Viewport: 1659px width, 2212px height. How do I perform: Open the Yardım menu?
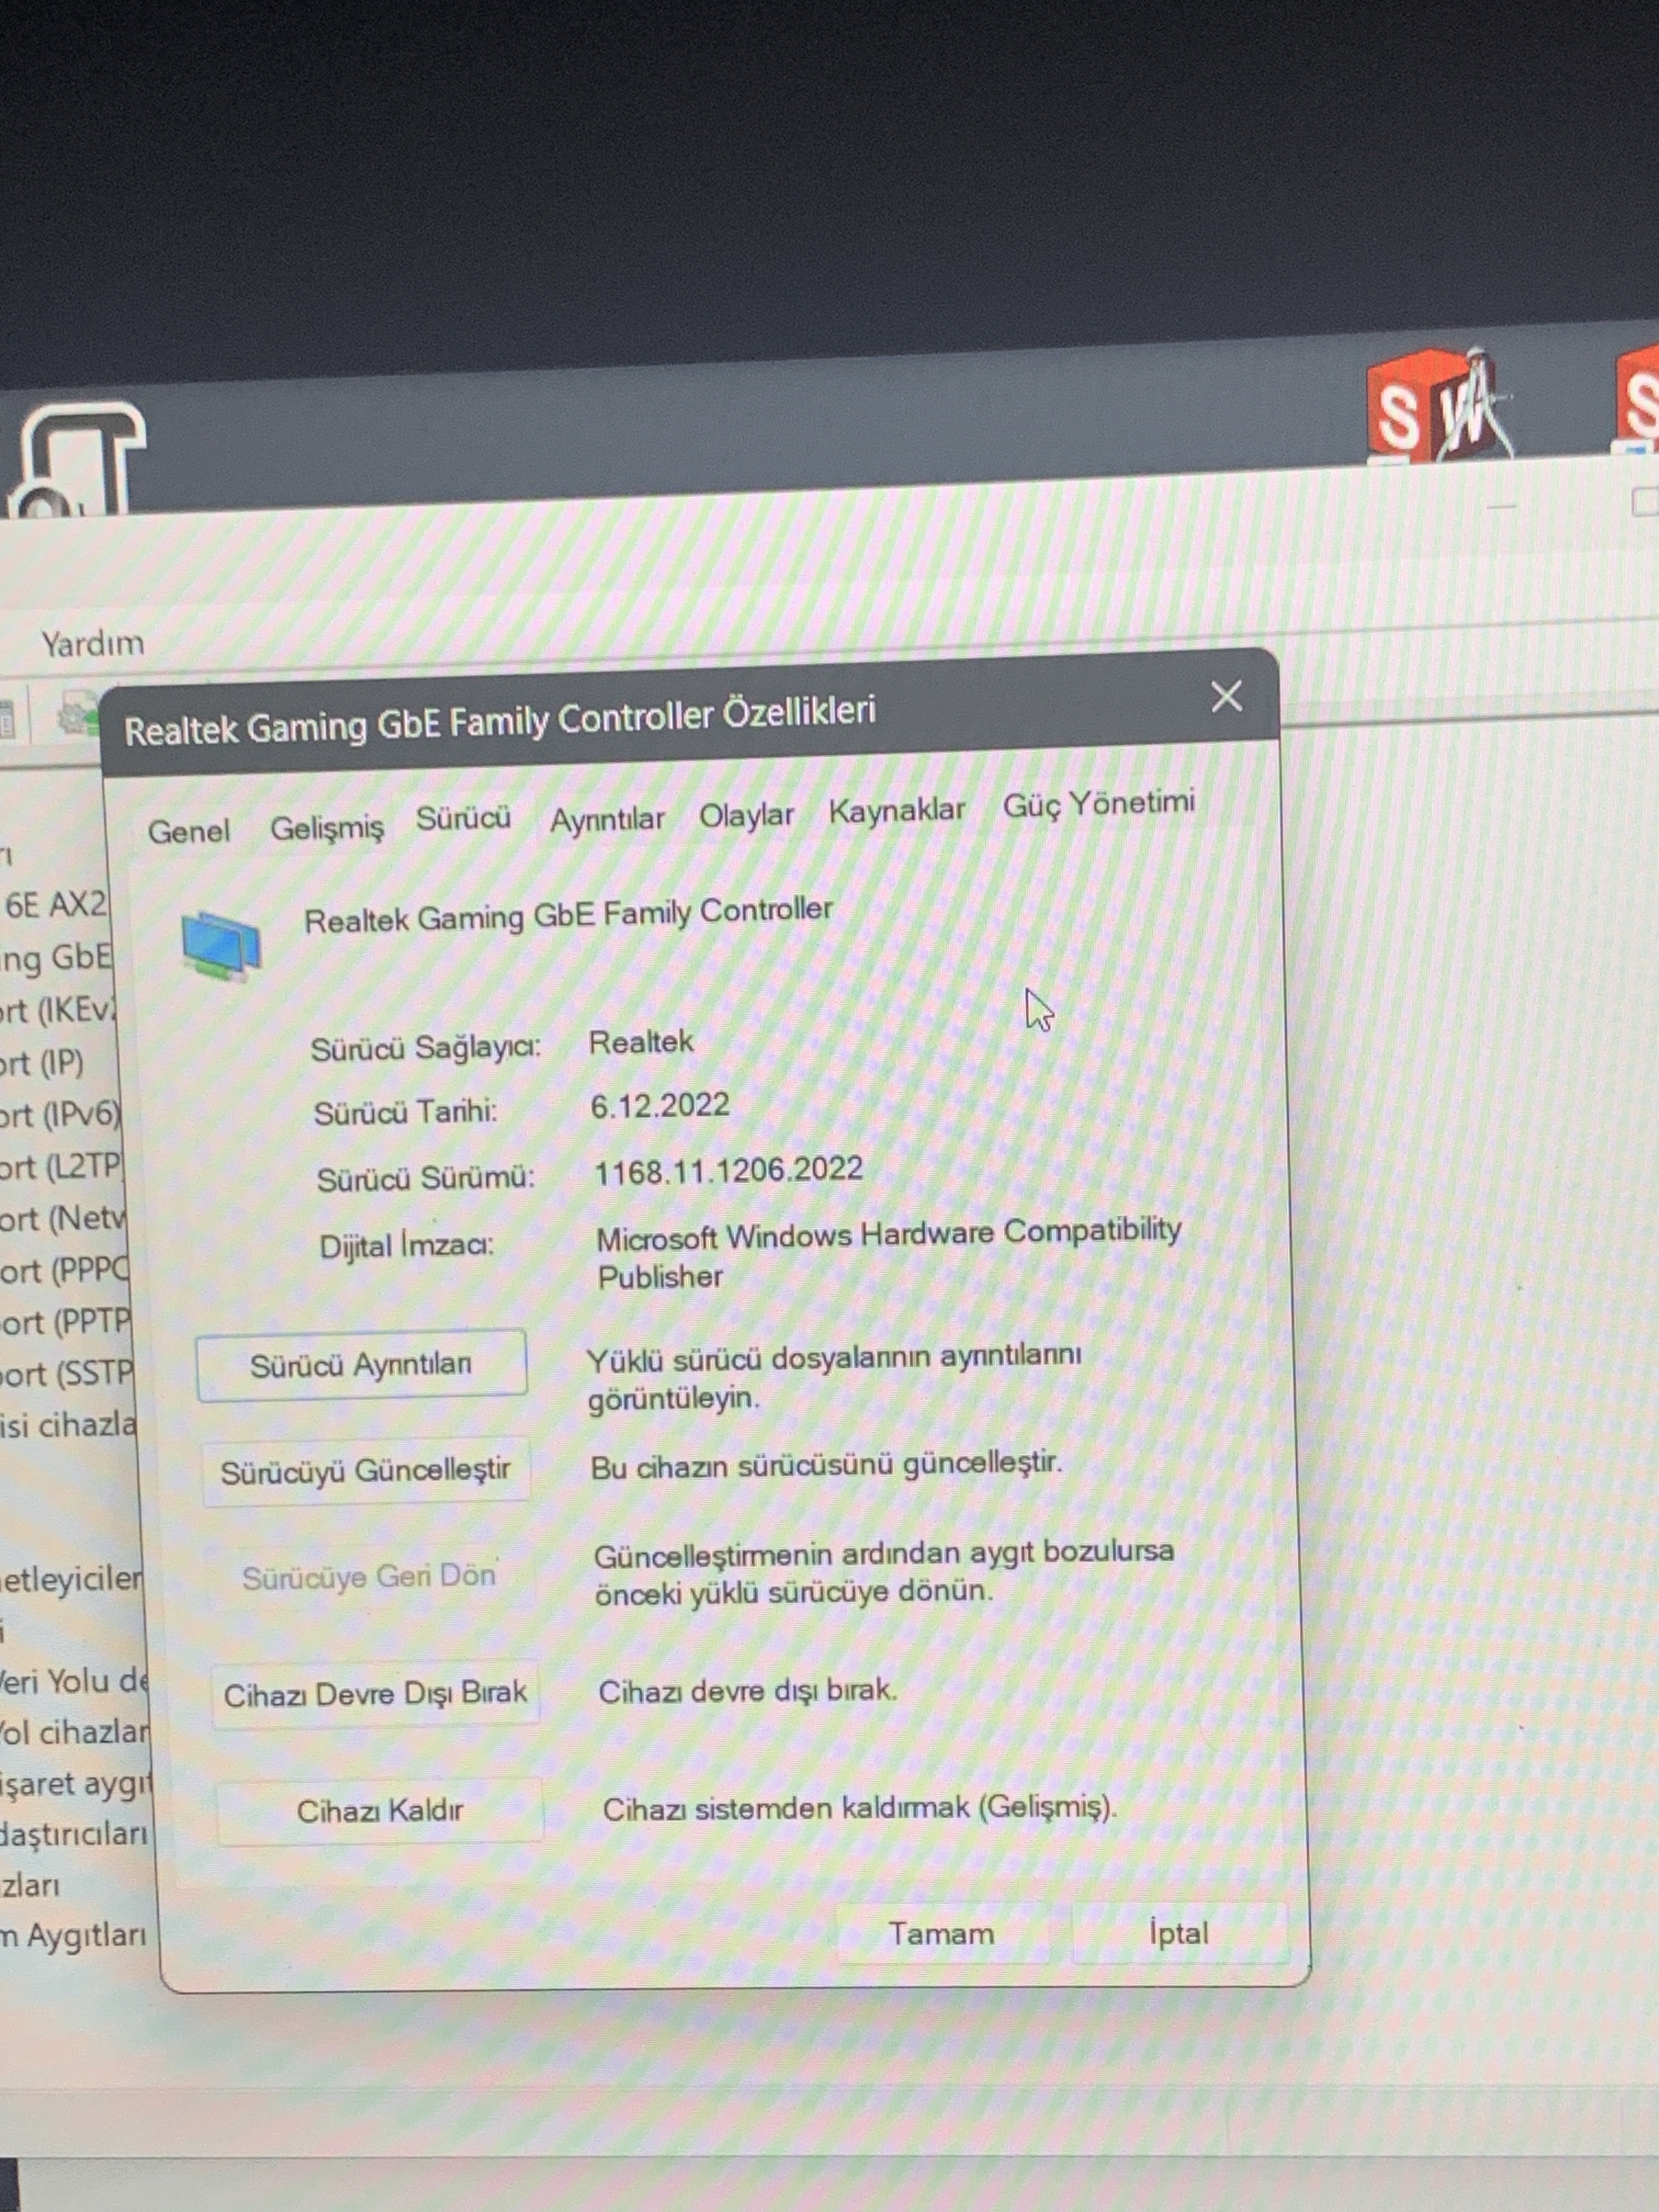(92, 643)
